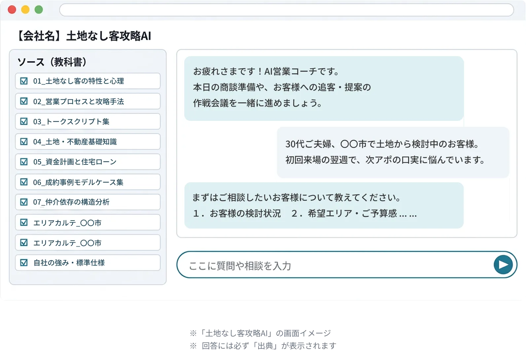The width and height of the screenshot is (526, 352).
Task: Click the green maximize window button
Action: pyautogui.click(x=39, y=10)
